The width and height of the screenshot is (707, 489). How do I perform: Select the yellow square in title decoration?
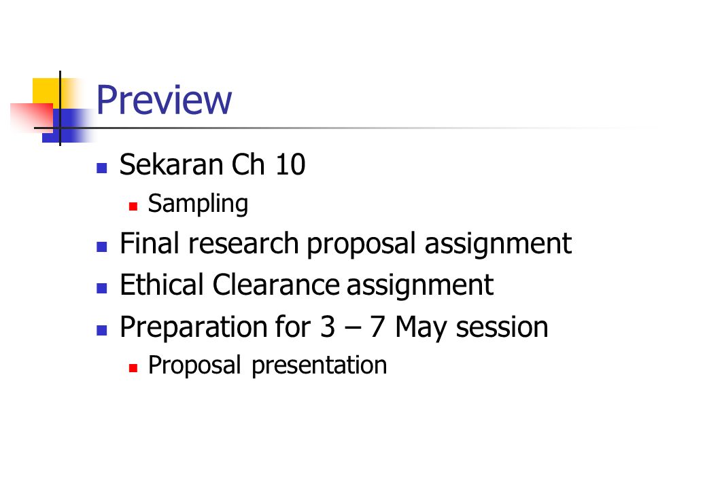click(46, 92)
